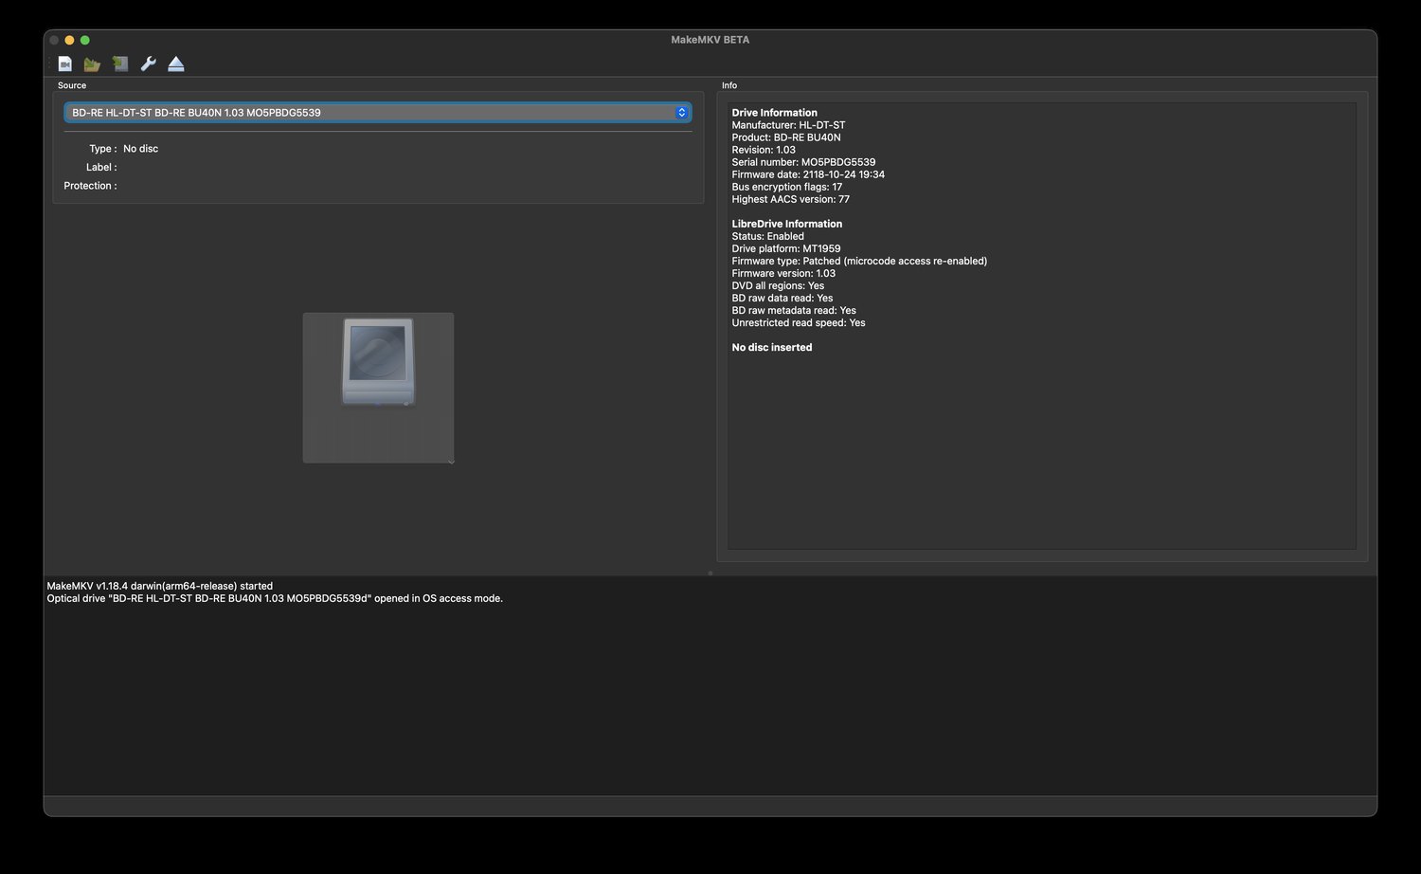
Task: Click the 'MakeMKV BETA' window title
Action: pos(710,40)
